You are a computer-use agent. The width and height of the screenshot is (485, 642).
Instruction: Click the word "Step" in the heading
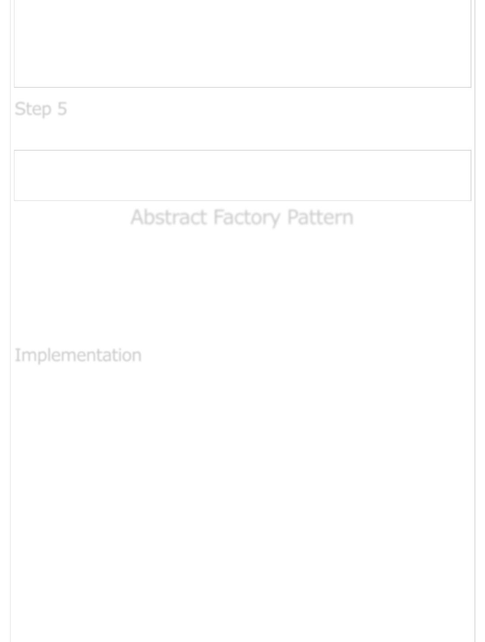click(33, 109)
